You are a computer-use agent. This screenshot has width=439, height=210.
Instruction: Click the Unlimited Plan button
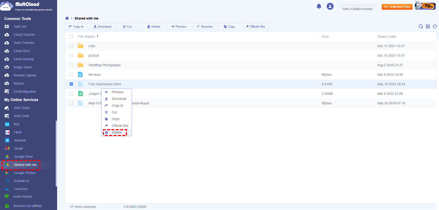tap(397, 7)
